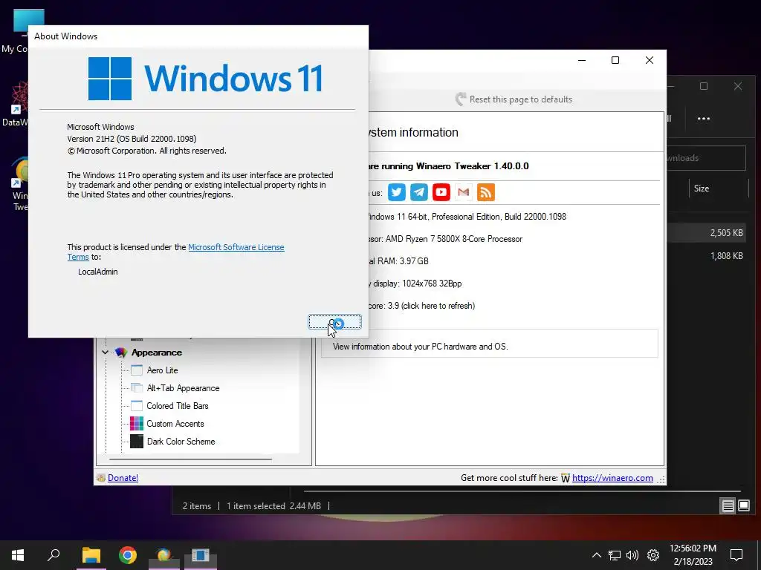Screen dimensions: 761x570
Task: Show hidden tray icons chevron
Action: [597, 555]
